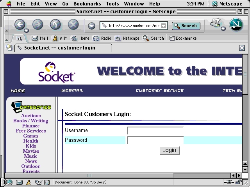Open the round dropdown button left of URL field
This screenshot has height=187, width=250.
(92, 26)
